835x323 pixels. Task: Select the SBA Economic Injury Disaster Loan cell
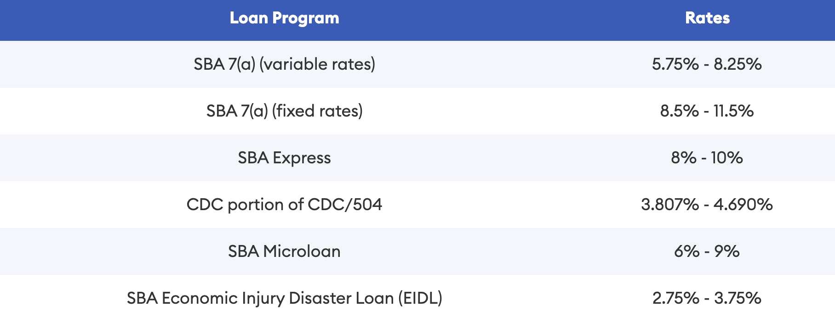[284, 298]
